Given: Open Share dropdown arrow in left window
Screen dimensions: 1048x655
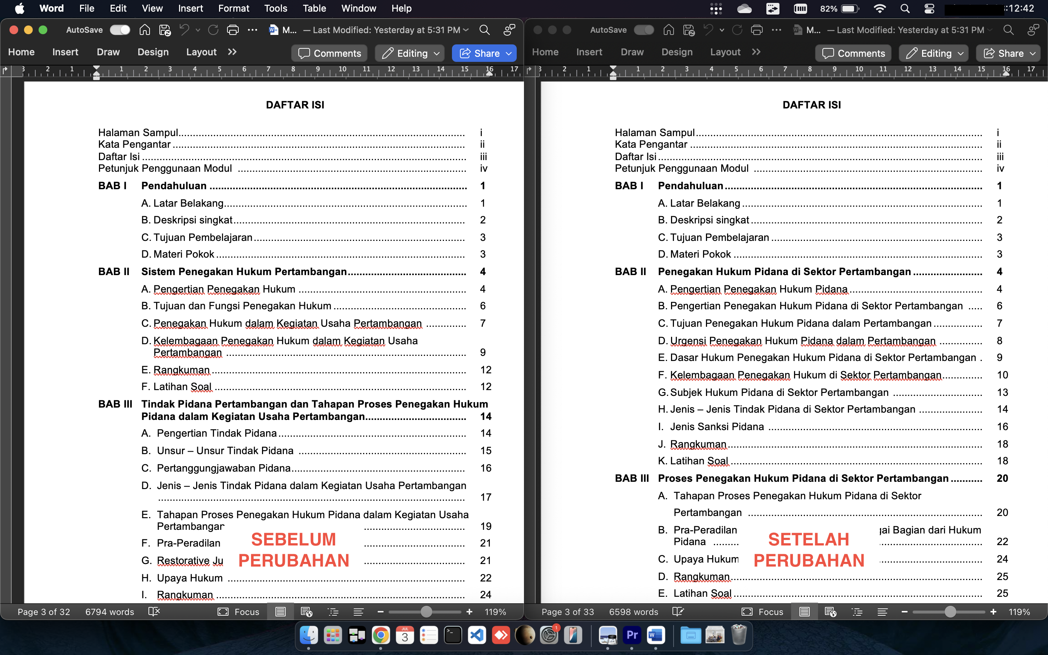Looking at the screenshot, I should (x=509, y=53).
